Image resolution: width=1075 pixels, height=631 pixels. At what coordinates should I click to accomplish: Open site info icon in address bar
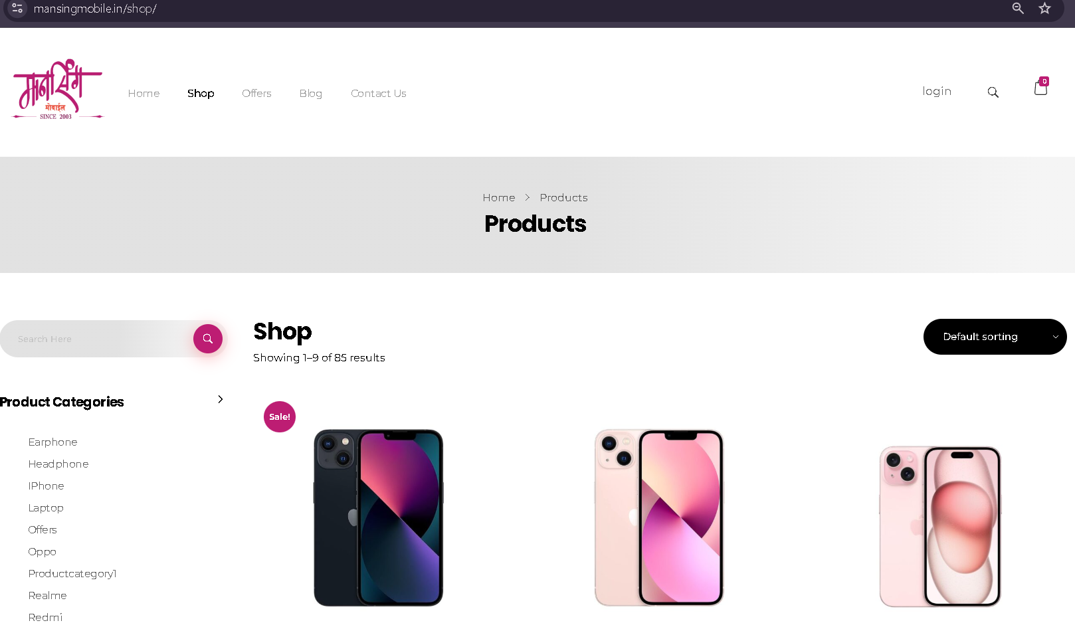(17, 9)
